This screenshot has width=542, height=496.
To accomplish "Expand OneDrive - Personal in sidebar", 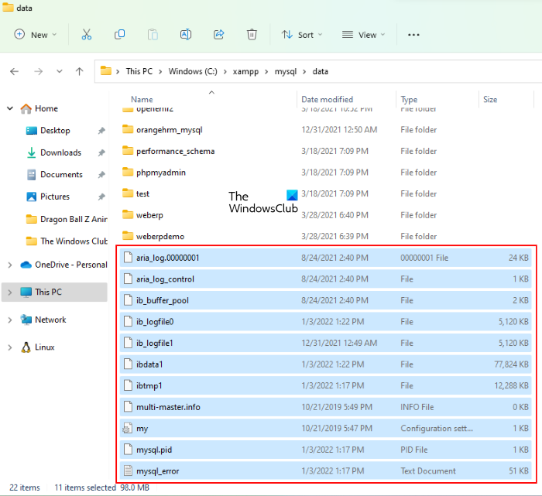I will coord(10,265).
